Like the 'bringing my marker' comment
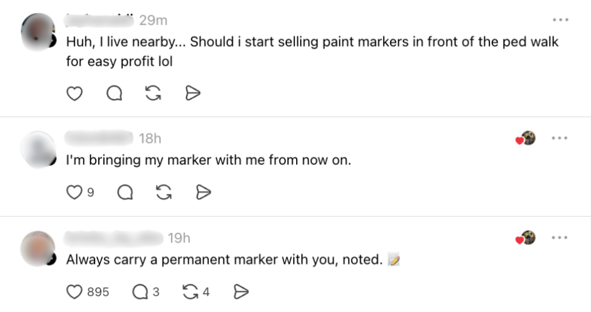591x312 pixels. tap(74, 193)
